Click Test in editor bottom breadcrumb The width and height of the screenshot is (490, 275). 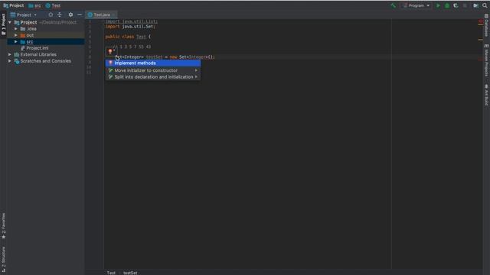click(111, 273)
